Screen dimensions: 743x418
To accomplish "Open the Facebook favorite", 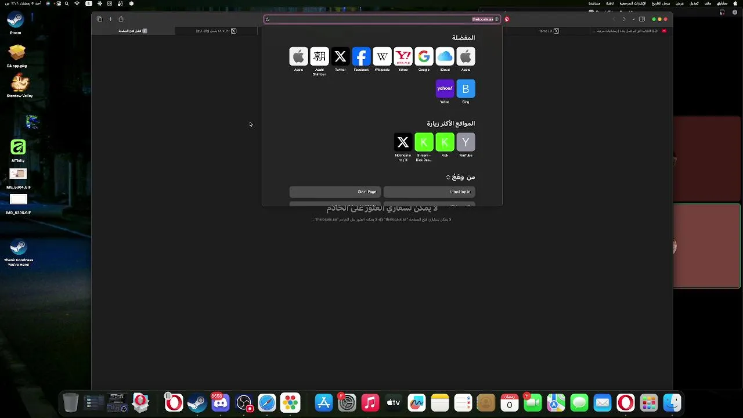I will pyautogui.click(x=361, y=56).
